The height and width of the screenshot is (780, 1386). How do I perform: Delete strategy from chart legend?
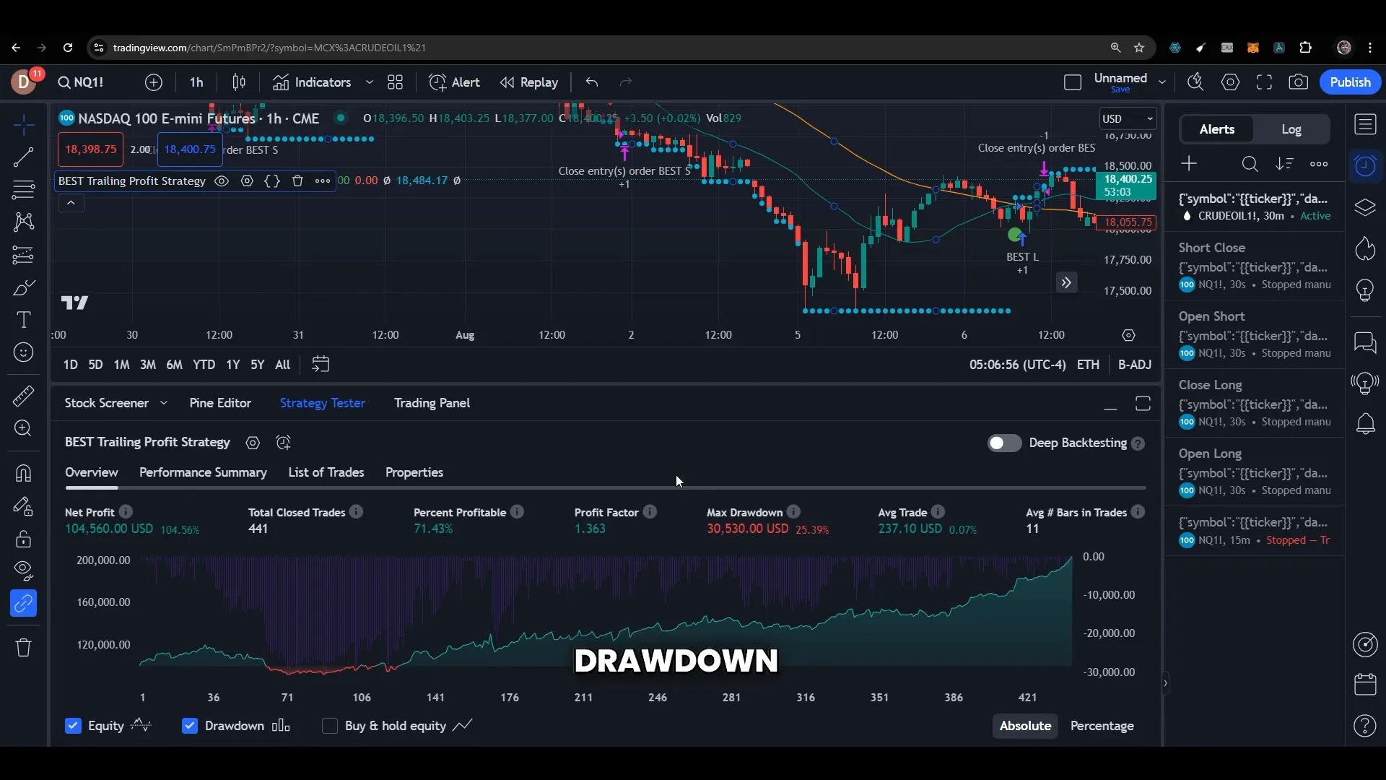pos(297,181)
